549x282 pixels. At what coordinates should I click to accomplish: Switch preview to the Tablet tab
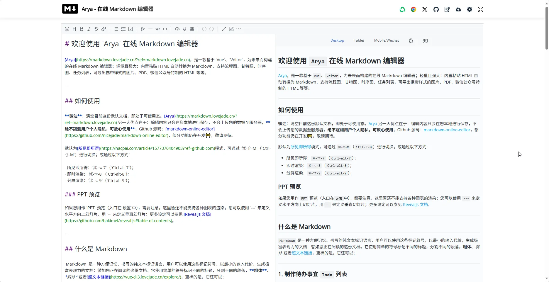tap(359, 40)
